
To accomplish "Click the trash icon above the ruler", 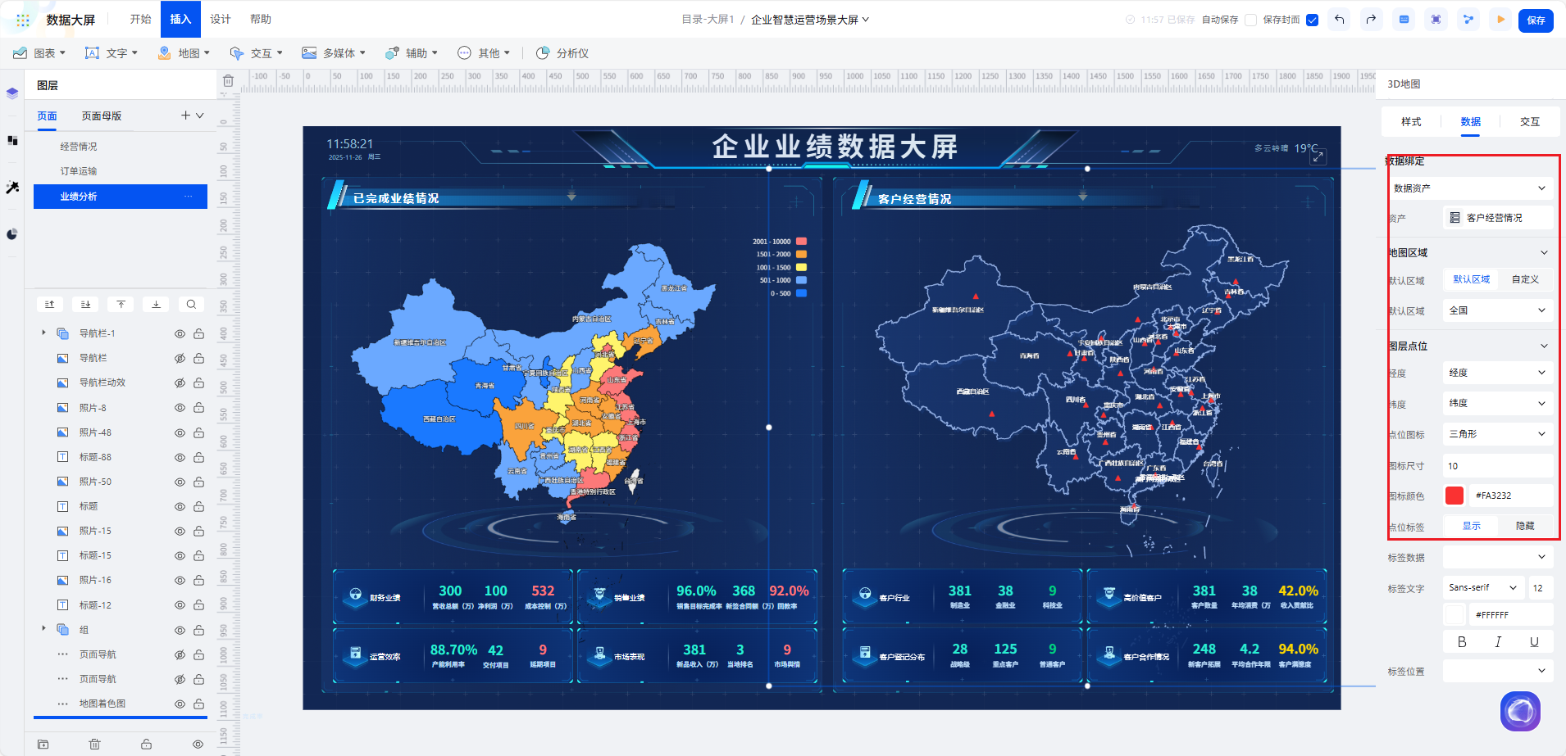I will pyautogui.click(x=228, y=81).
